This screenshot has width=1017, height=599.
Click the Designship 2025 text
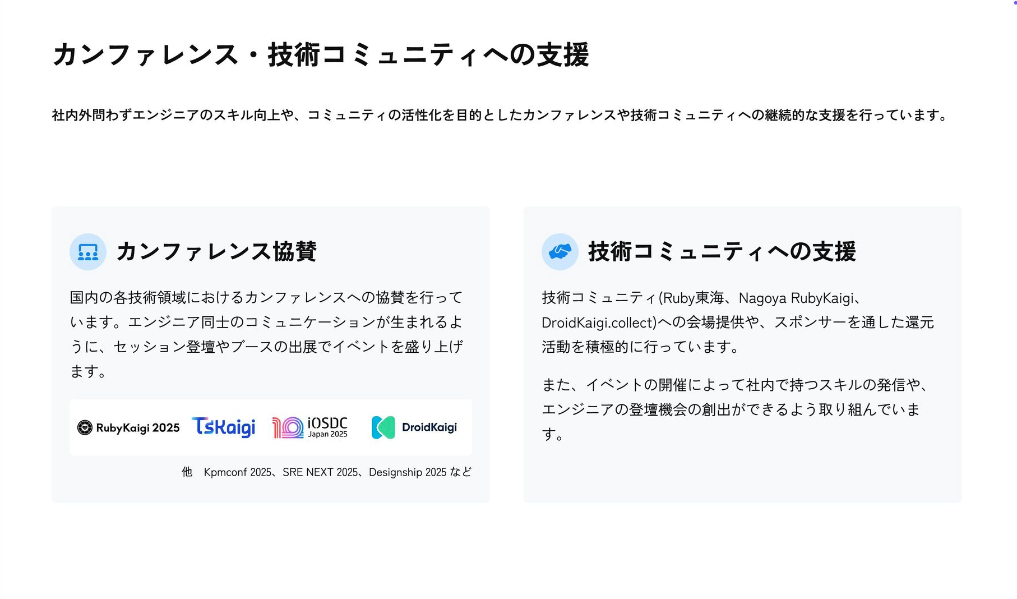(407, 472)
